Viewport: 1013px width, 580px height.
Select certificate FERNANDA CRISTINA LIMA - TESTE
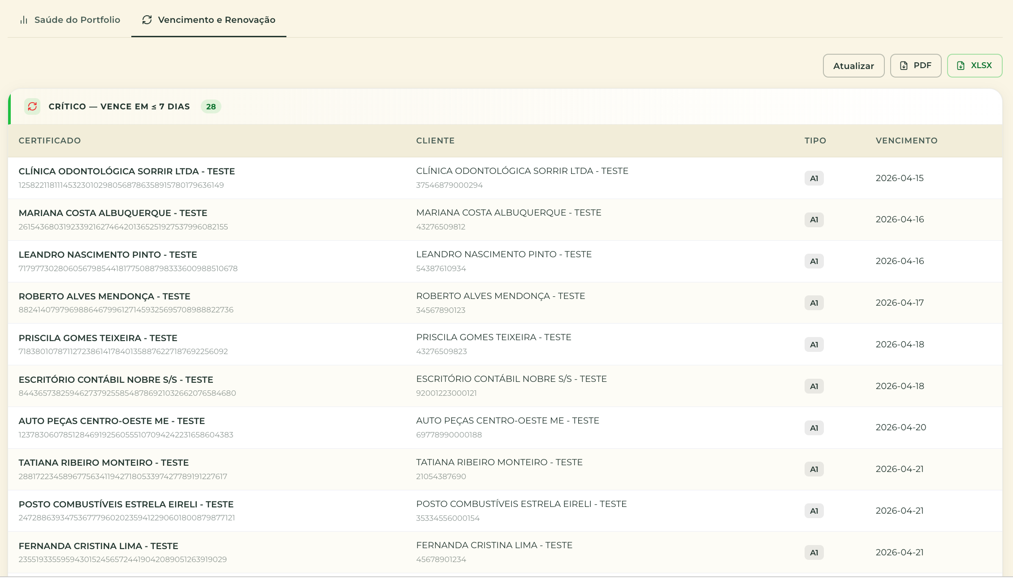click(x=98, y=546)
